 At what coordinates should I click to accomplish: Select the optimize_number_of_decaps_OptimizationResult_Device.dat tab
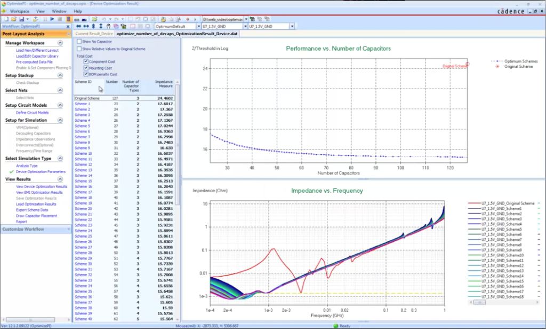pyautogui.click(x=177, y=34)
